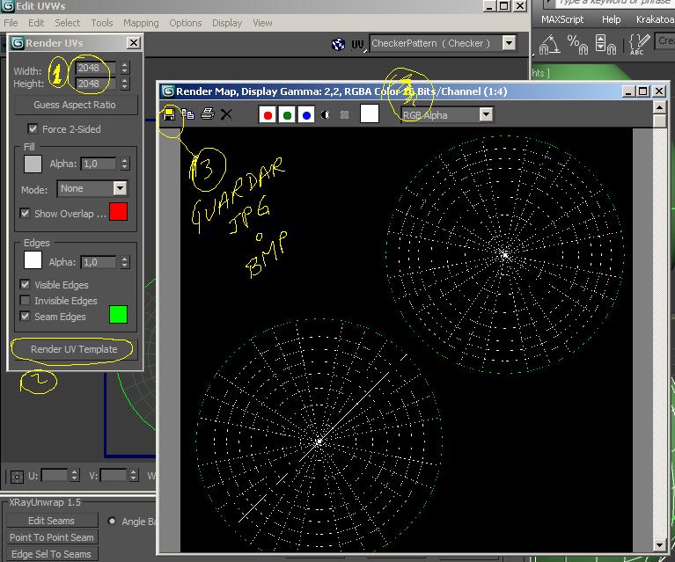Click Edit Seams button
This screenshot has width=675, height=562.
click(51, 521)
